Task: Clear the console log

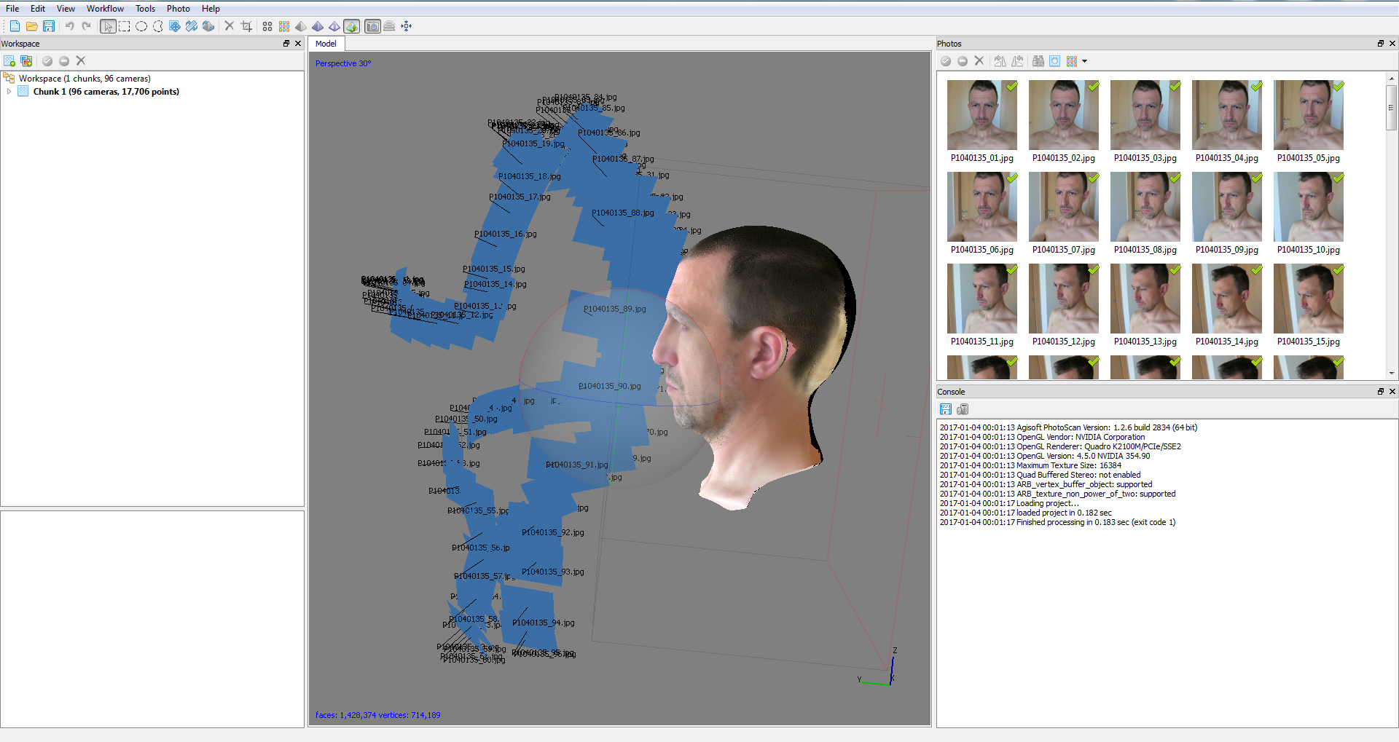Action: 963,409
